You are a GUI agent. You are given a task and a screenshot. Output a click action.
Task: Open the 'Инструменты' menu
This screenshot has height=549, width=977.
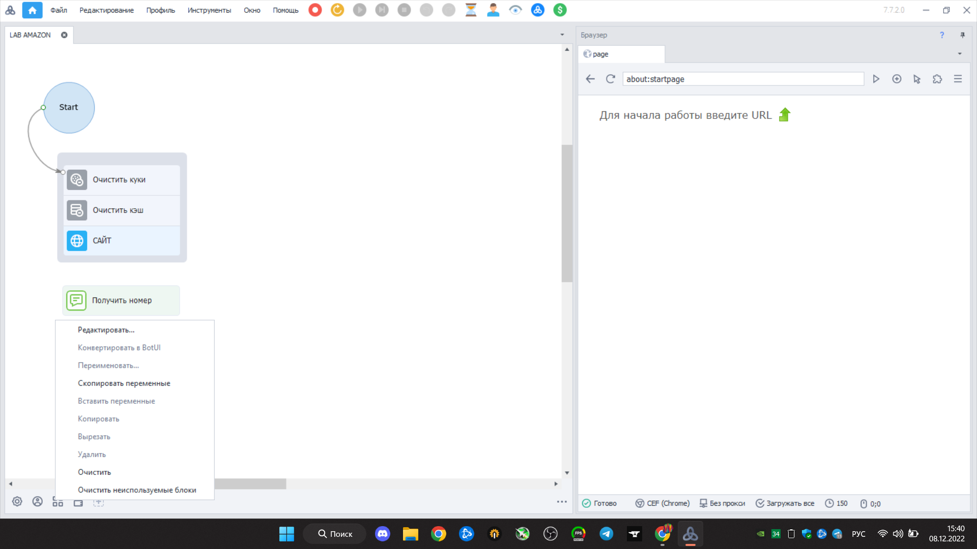click(209, 10)
